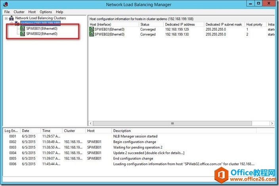Click the Date column header in log
This screenshot has height=186, width=279.
[31, 131]
